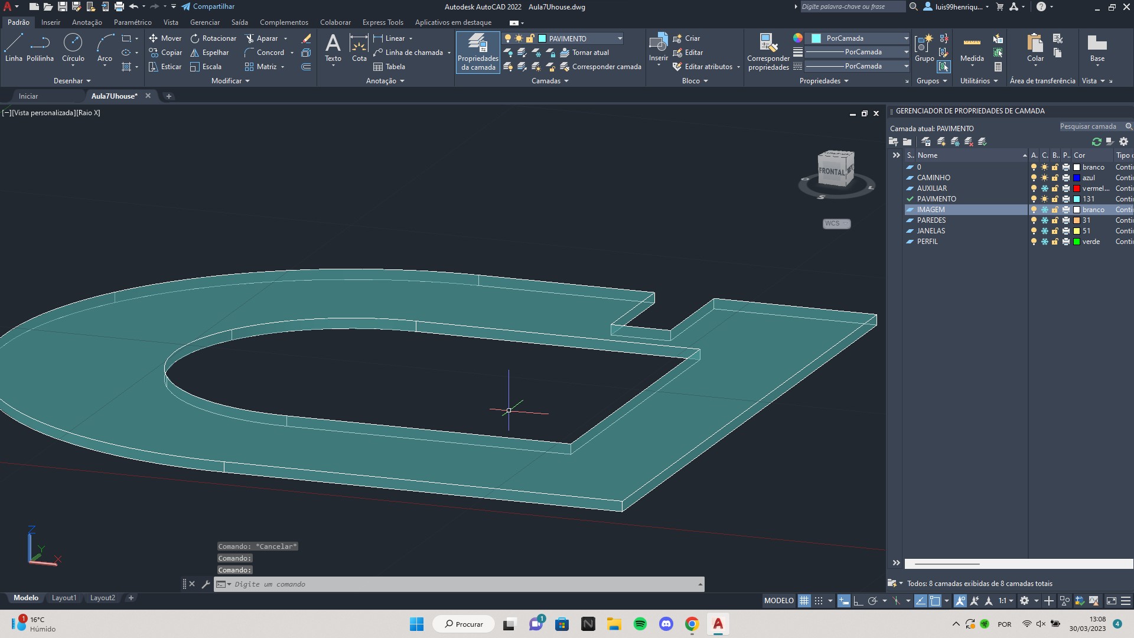The width and height of the screenshot is (1134, 638).
Task: Expand the Anotação panel
Action: pos(385,81)
